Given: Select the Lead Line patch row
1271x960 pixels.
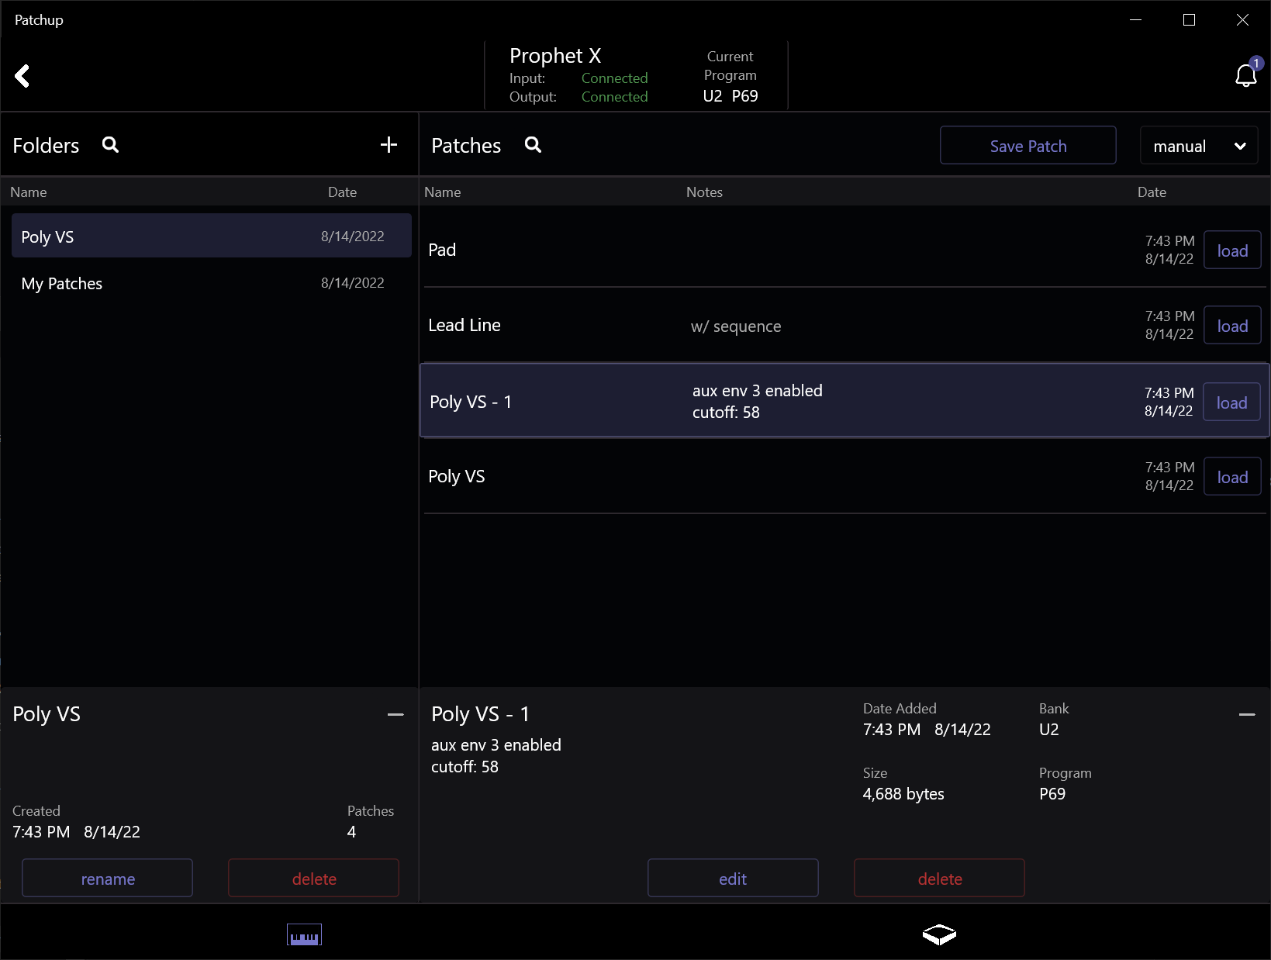Looking at the screenshot, I should [845, 325].
